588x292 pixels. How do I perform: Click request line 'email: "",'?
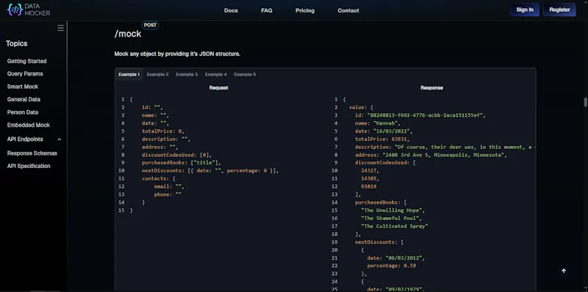169,186
